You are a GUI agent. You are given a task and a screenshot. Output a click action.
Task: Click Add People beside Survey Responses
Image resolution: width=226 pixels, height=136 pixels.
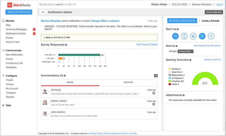point(142,45)
